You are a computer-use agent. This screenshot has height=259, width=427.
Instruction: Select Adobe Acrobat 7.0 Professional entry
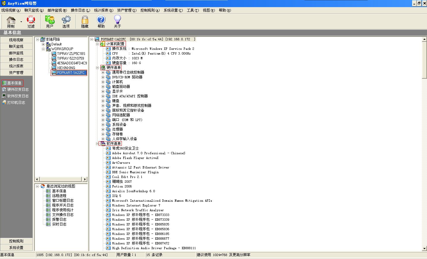coord(149,153)
